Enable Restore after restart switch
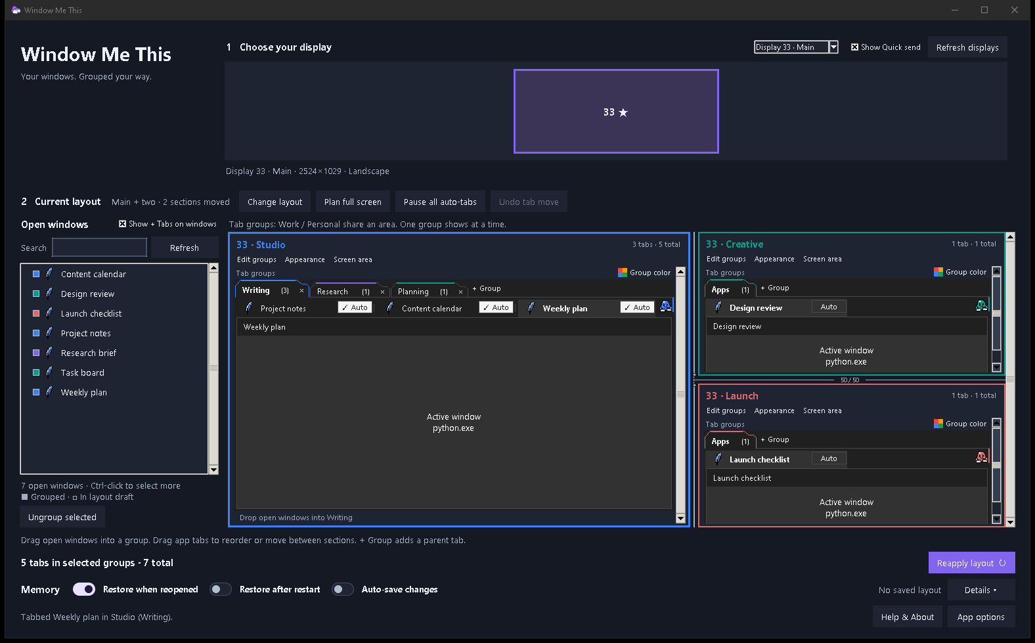The width and height of the screenshot is (1035, 643). tap(221, 589)
